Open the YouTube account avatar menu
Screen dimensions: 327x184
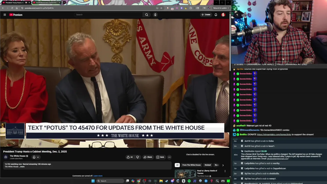223,15
